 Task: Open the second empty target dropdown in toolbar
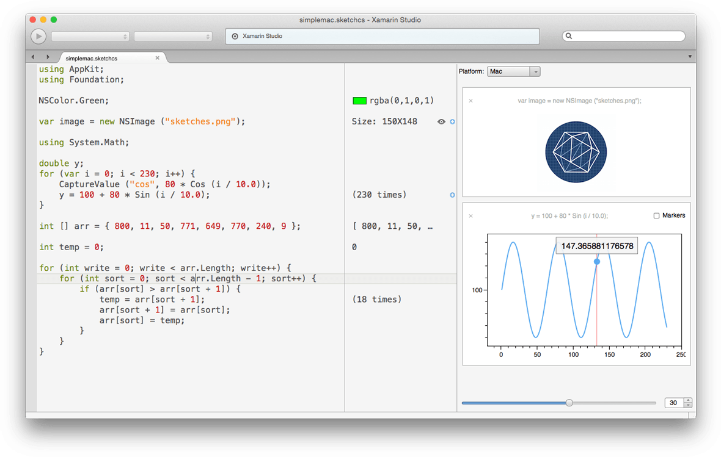click(x=173, y=36)
